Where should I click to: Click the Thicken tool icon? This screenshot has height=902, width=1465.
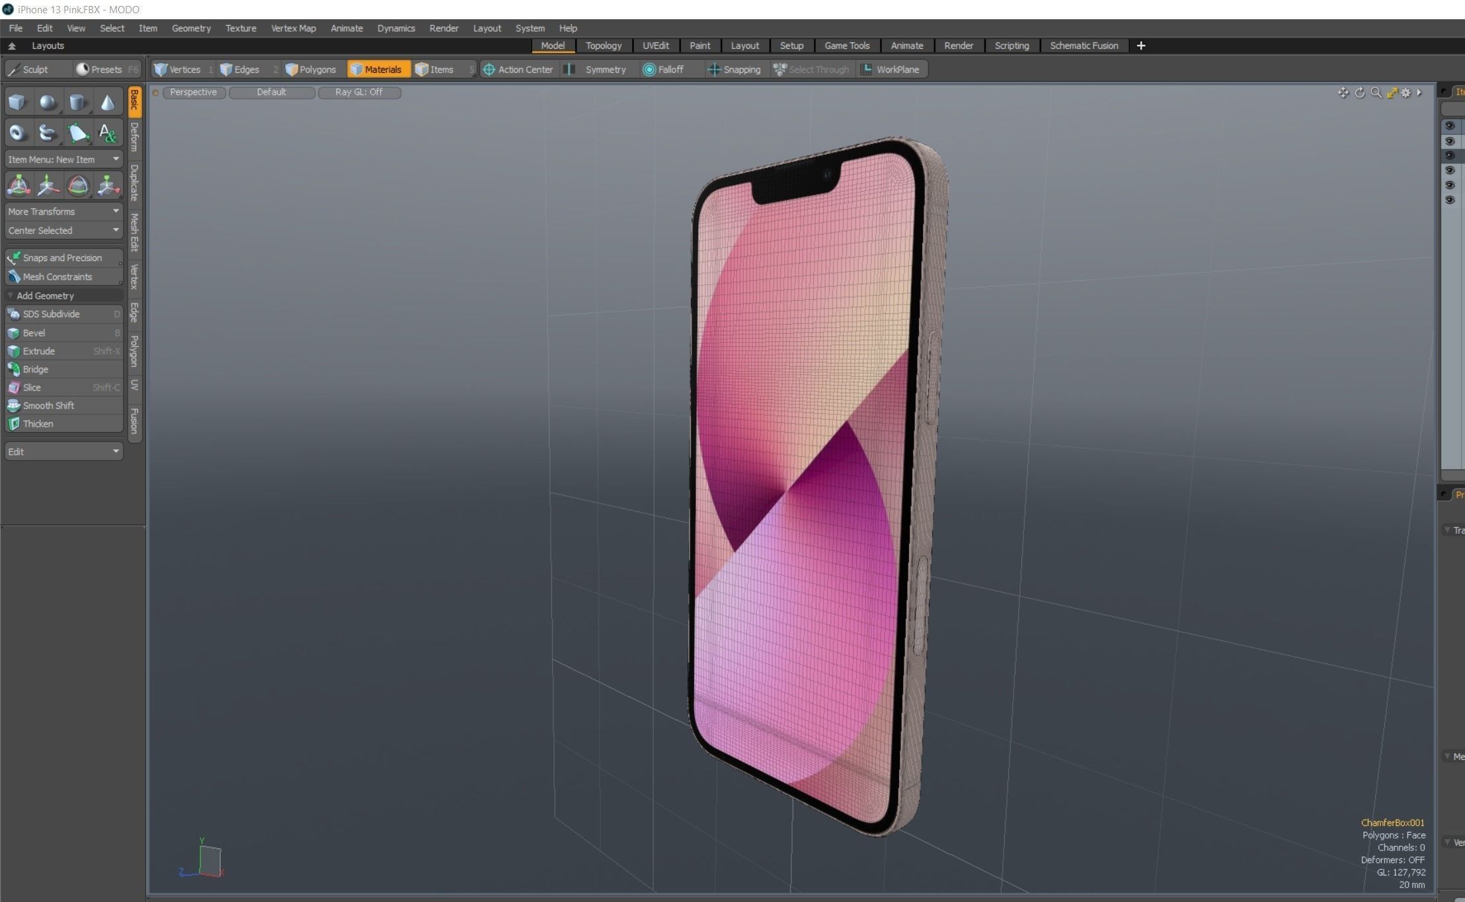[x=14, y=424]
